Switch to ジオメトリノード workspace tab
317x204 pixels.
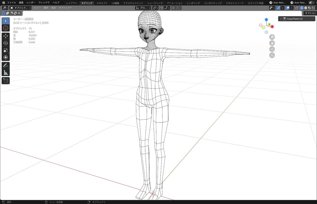(x=235, y=3)
